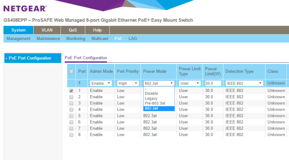
Task: Click port 2 Admin Mode Enable cell
Action: [96, 97]
